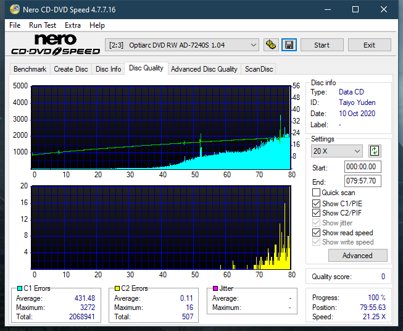Image resolution: width=403 pixels, height=331 pixels.
Task: Click the Start button
Action: tap(322, 45)
